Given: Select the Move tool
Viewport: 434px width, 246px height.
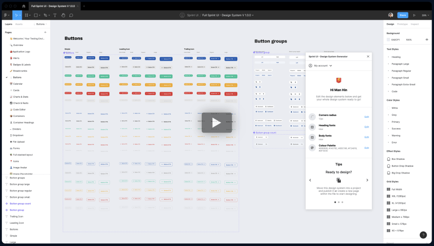Looking at the screenshot, I should [x=17, y=15].
